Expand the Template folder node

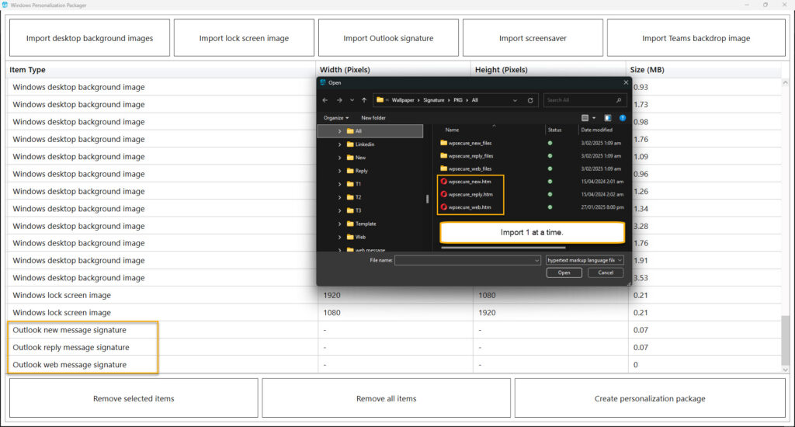tap(340, 224)
